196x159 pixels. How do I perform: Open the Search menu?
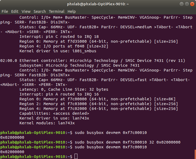(x=40, y=11)
